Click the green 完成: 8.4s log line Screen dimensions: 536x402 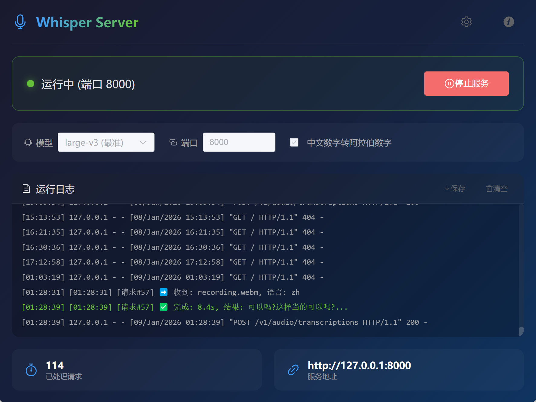[x=185, y=307]
